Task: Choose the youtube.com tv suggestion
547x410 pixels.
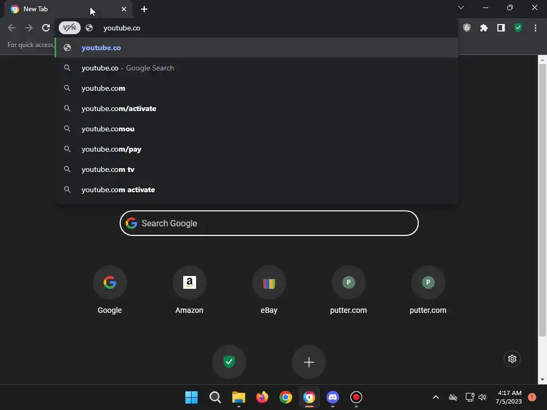Action: point(256,169)
